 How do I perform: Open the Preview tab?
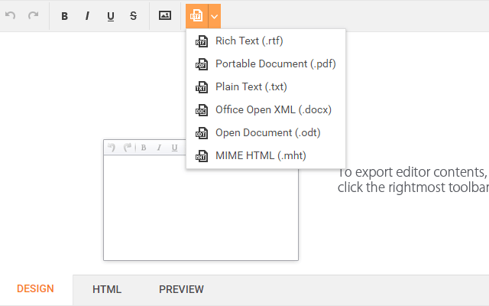click(181, 289)
